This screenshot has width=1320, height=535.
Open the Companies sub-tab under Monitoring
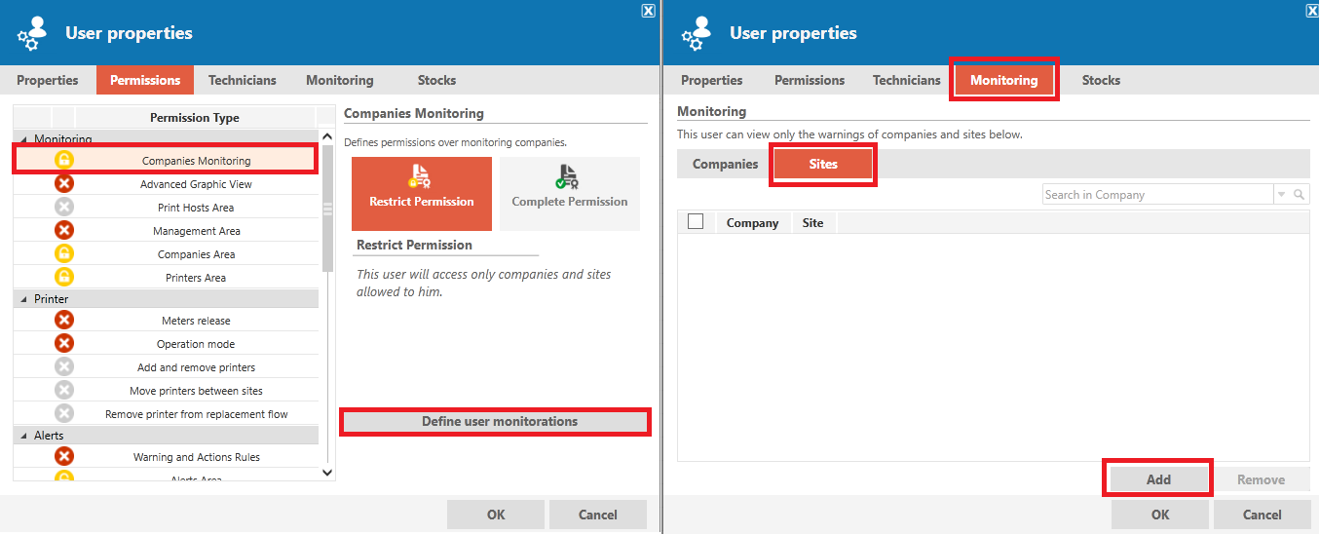tap(725, 164)
